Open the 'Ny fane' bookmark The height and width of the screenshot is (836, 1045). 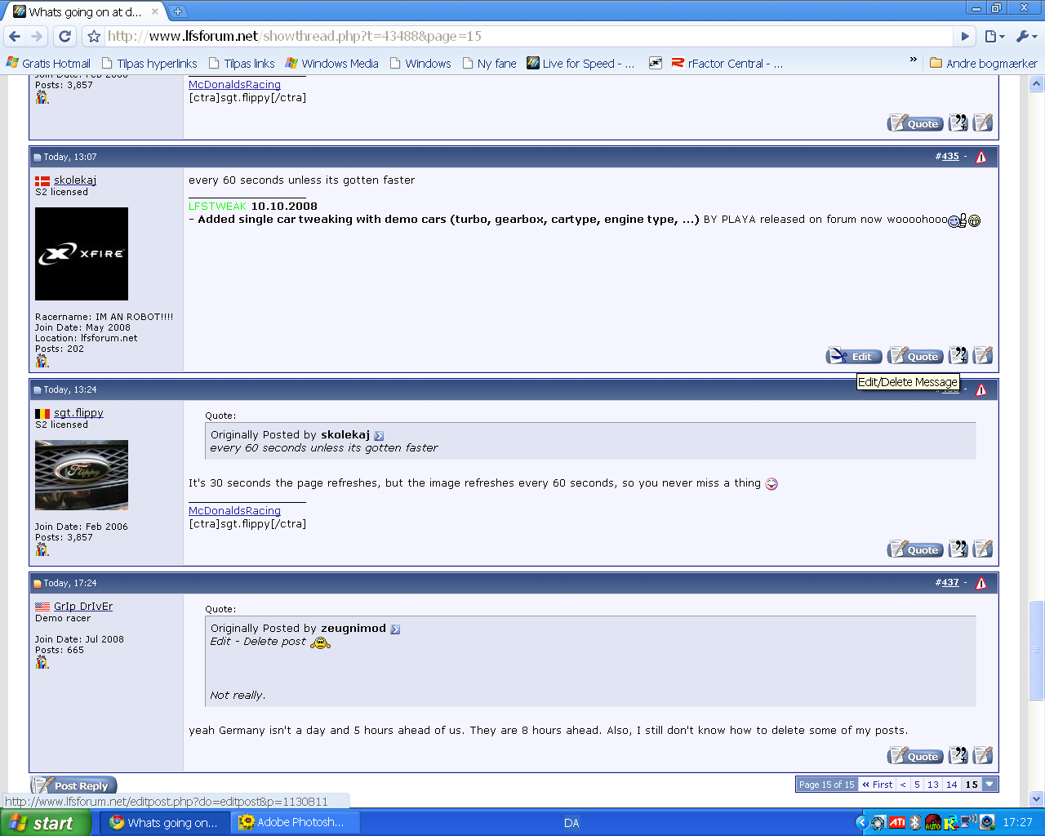pyautogui.click(x=490, y=63)
